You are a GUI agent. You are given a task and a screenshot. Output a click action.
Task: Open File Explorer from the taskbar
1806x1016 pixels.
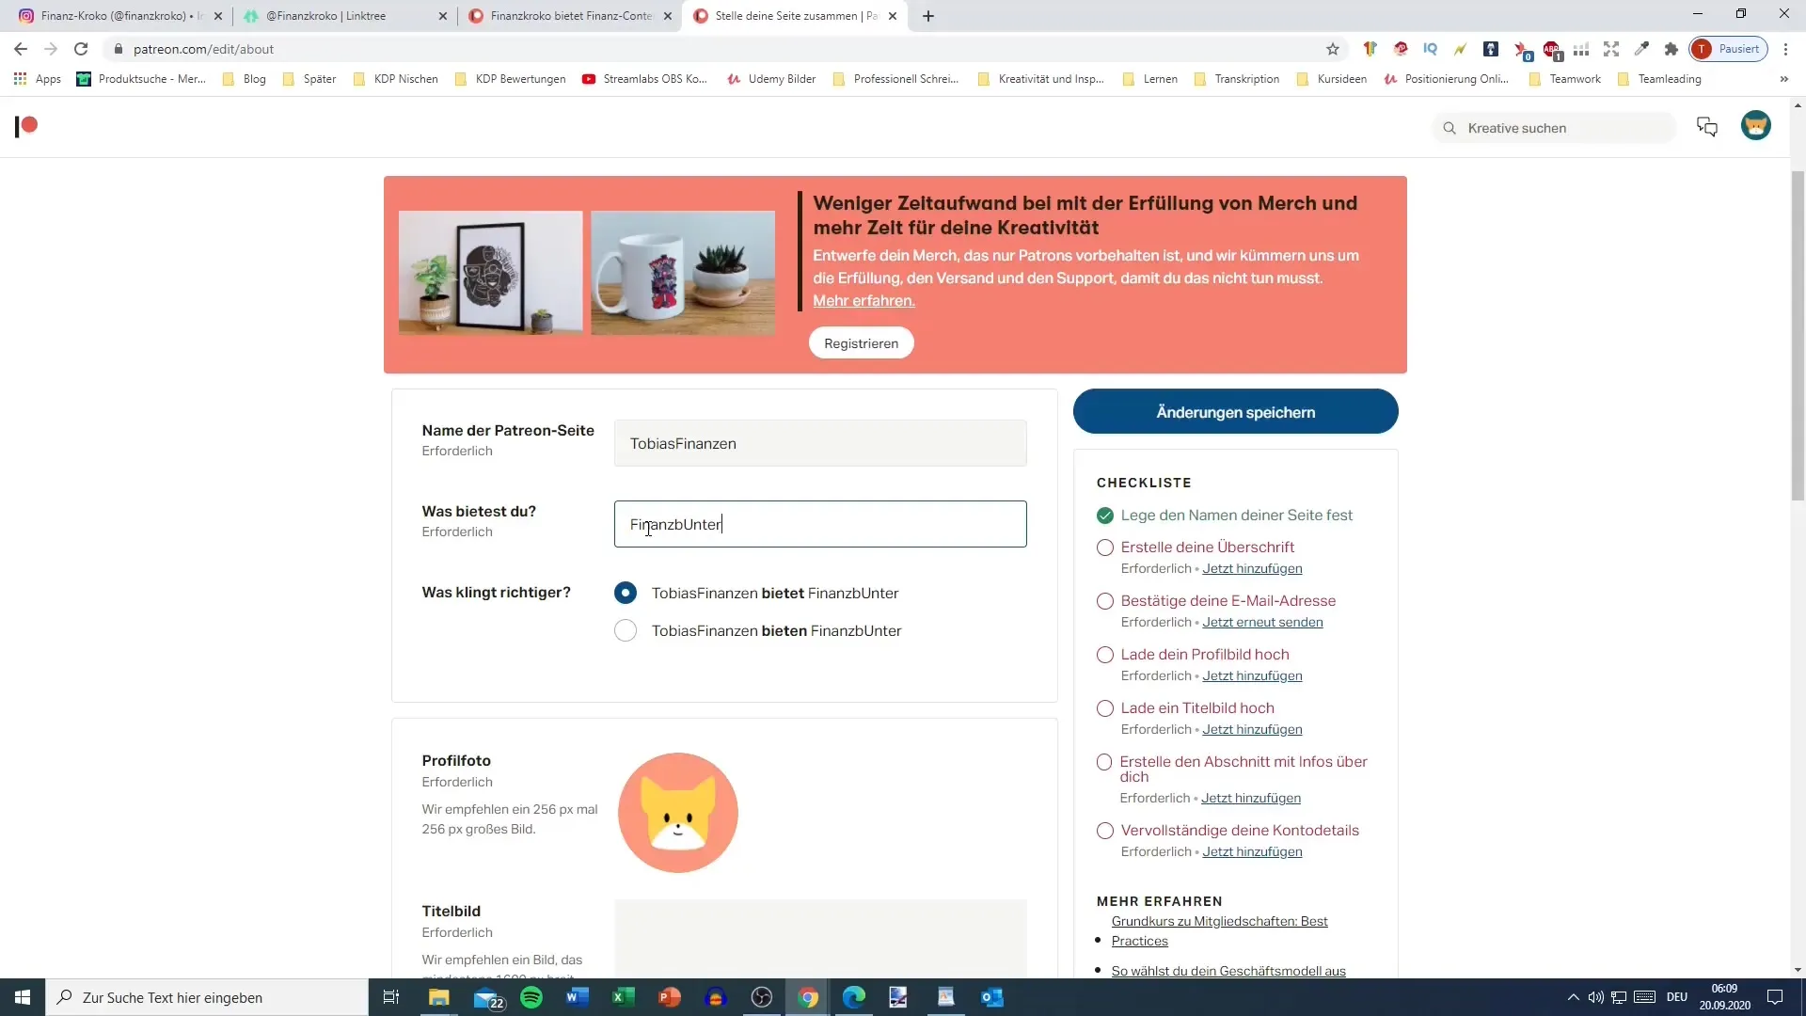click(x=439, y=997)
